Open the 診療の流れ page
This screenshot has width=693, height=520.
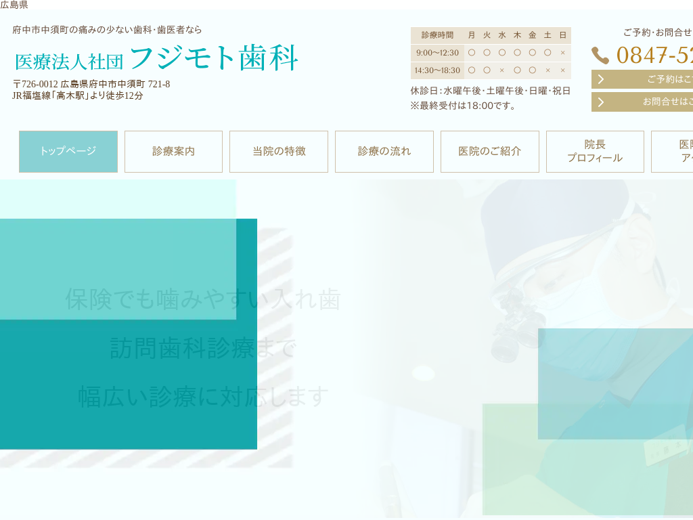click(x=384, y=152)
